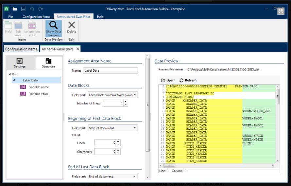Close the All name:value pairs tab
Image resolution: width=291 pixels, height=186 pixels.
(x=78, y=49)
